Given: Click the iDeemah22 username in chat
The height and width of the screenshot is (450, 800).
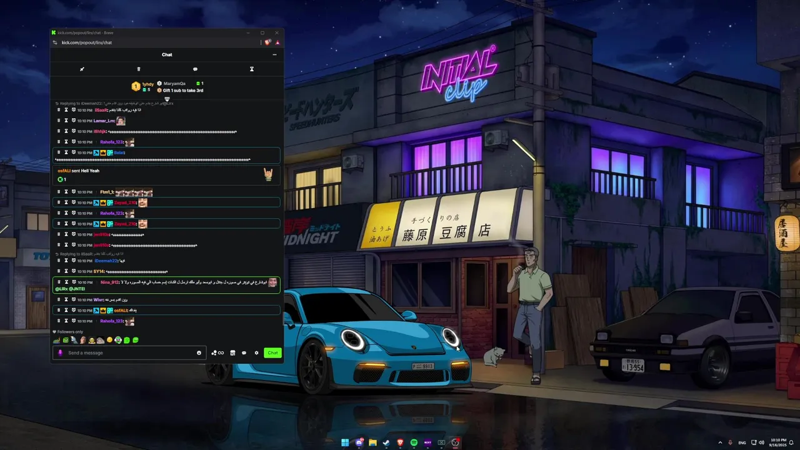Looking at the screenshot, I should pyautogui.click(x=106, y=261).
